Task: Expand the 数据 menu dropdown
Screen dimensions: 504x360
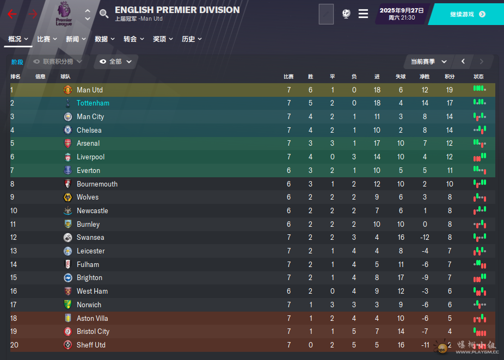Action: pos(105,39)
